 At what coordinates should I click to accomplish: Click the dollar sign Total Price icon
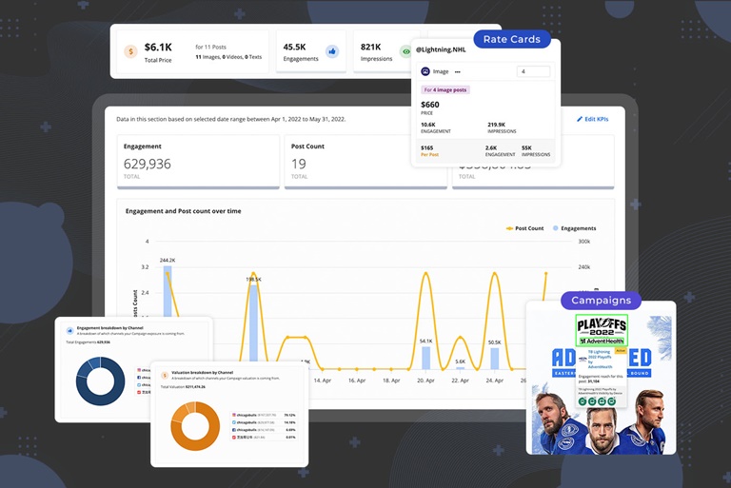pyautogui.click(x=130, y=51)
